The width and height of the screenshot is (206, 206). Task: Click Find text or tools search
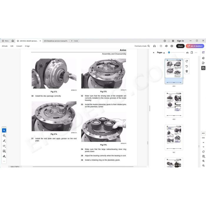pyautogui.click(x=142, y=46)
